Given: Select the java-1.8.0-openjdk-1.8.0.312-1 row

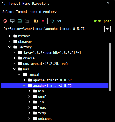Looking at the screenshot, I should 55,52.
